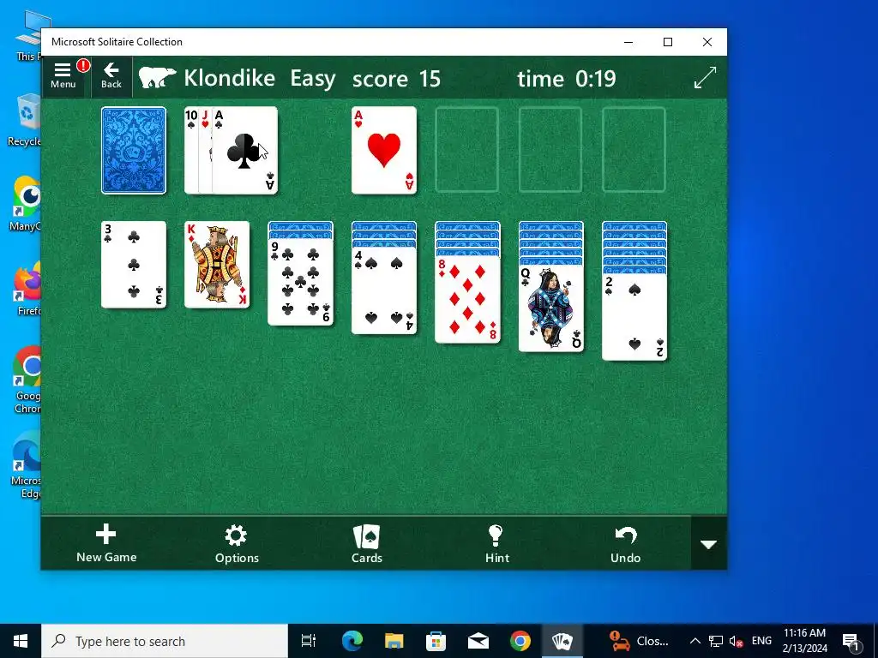Image resolution: width=878 pixels, height=658 pixels.
Task: Select the 8 of Diamonds card
Action: 467,299
